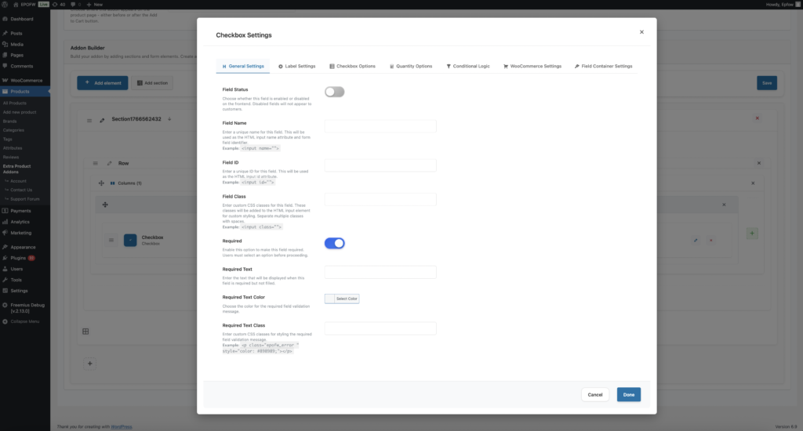Close the Checkbox Settings dialog with X

click(641, 32)
